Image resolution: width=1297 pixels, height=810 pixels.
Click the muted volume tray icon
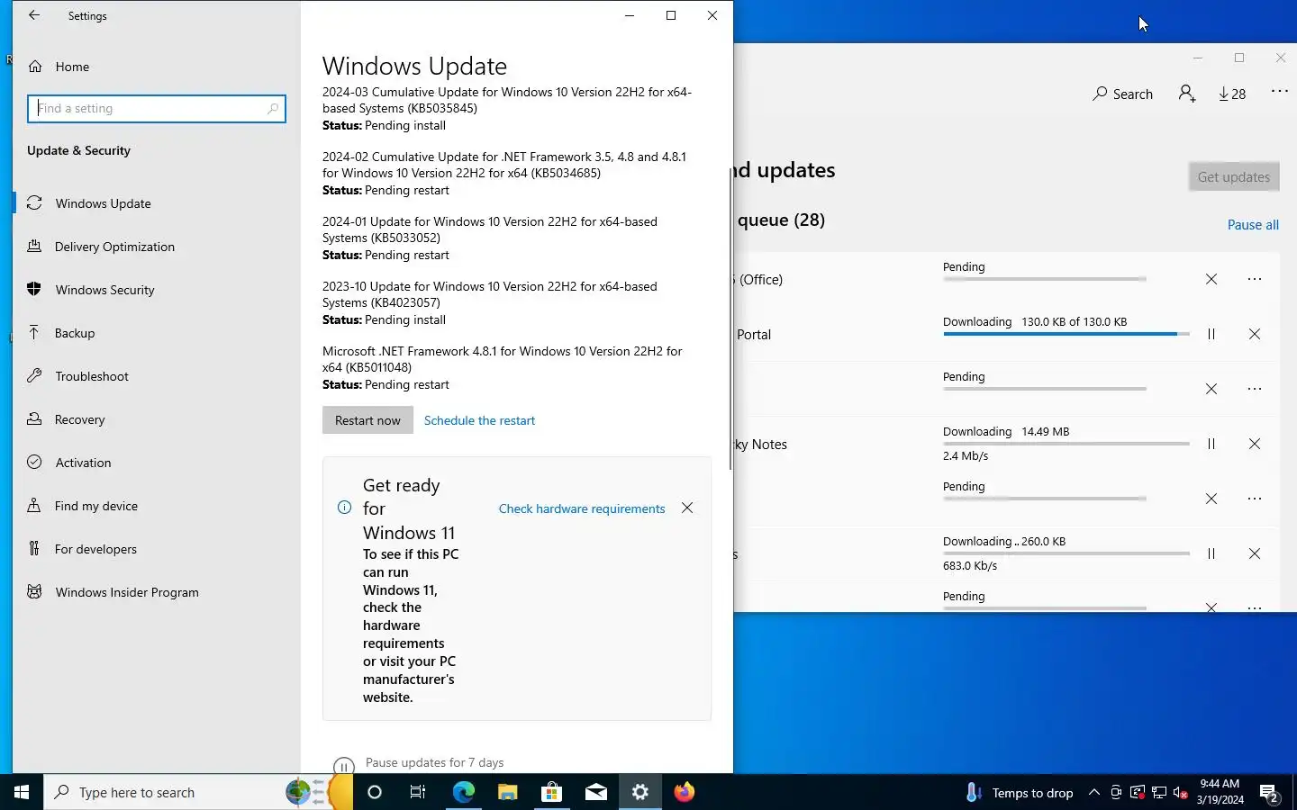(x=1181, y=793)
